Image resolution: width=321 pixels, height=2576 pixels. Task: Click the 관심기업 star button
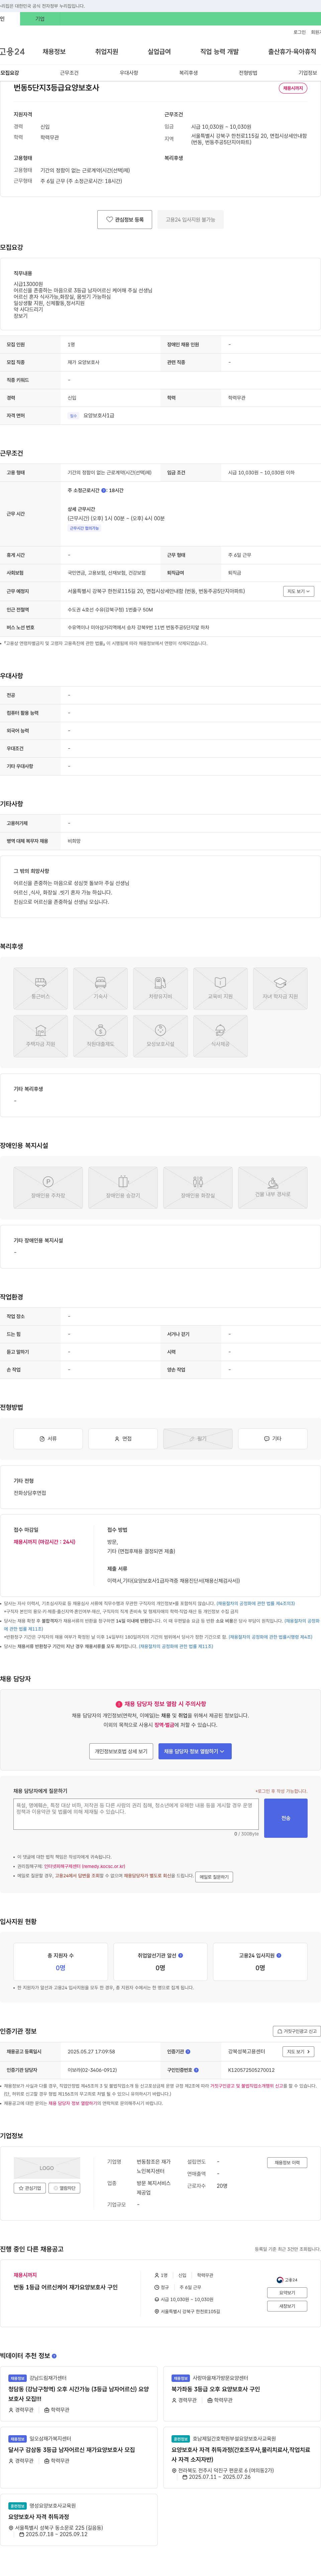[30, 2188]
